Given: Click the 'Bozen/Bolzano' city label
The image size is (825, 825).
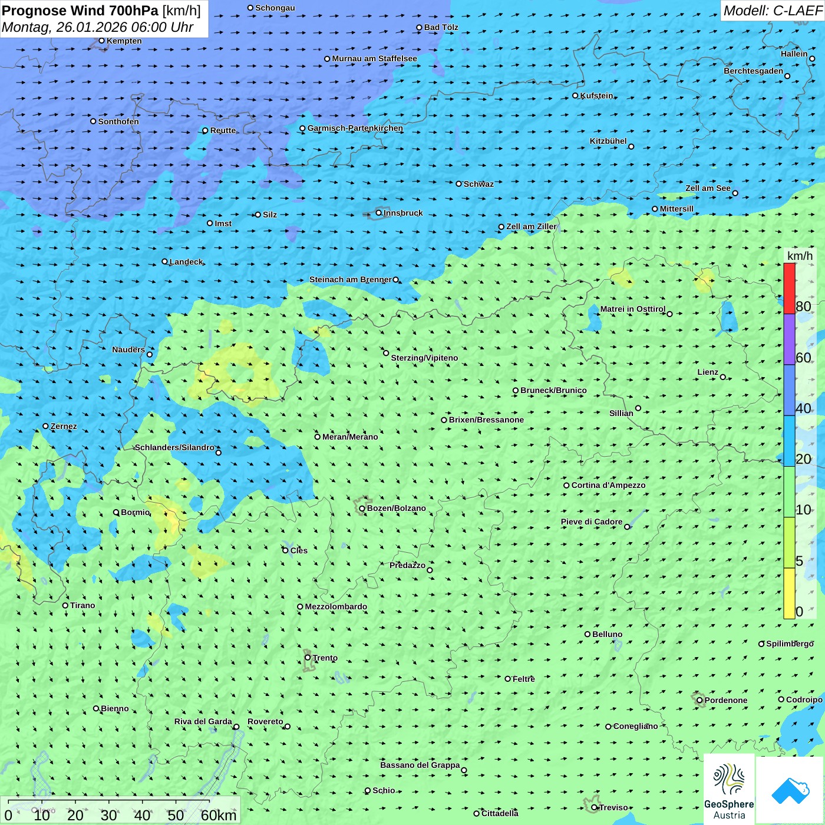Looking at the screenshot, I should 396,508.
